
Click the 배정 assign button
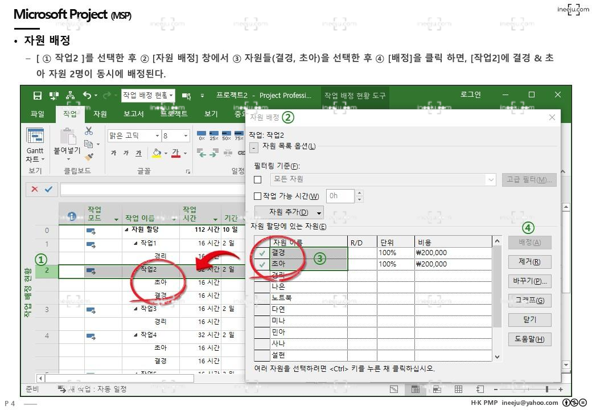[530, 243]
